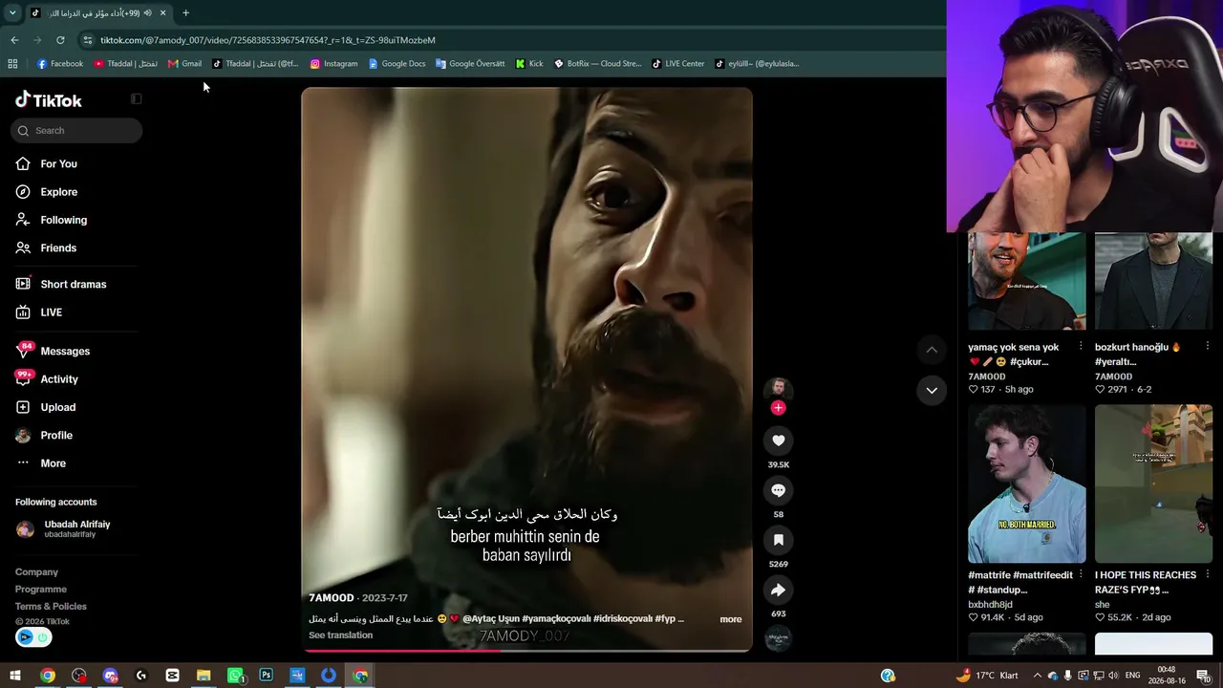
Task: Open Short dramas section
Action: click(60, 285)
